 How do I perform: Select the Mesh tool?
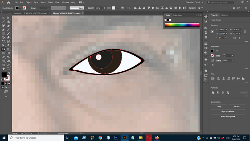pyautogui.click(x=4, y=53)
